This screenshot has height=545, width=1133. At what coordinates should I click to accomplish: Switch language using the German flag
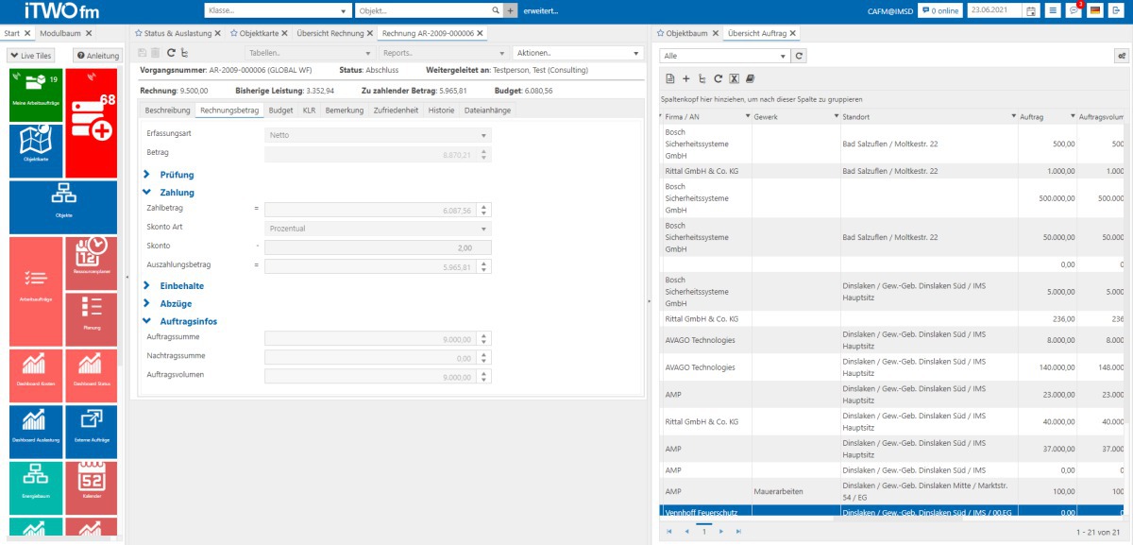[x=1096, y=10]
